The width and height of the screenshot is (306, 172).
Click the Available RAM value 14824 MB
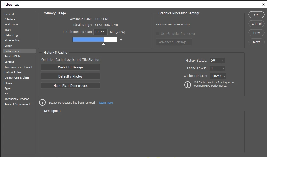coord(102,19)
